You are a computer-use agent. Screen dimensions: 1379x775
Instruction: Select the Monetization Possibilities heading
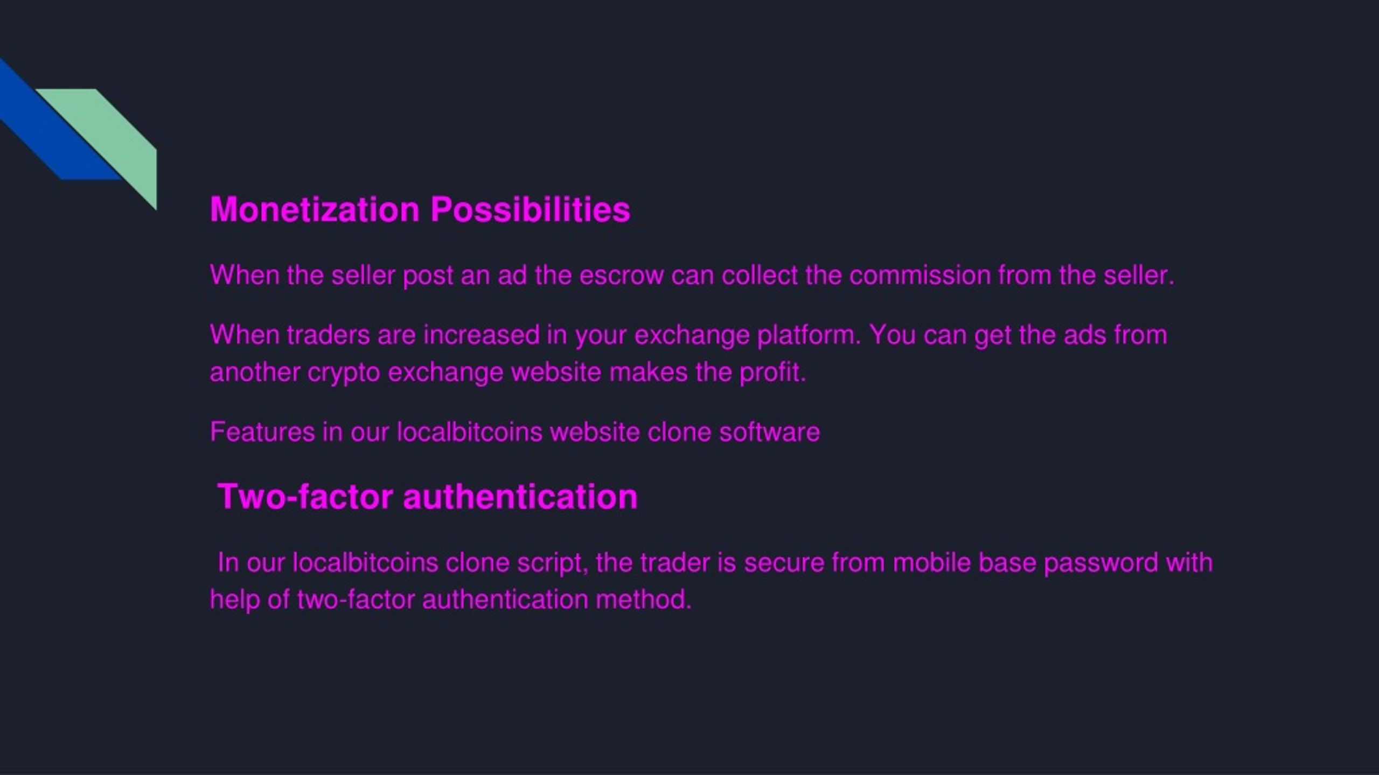(420, 209)
